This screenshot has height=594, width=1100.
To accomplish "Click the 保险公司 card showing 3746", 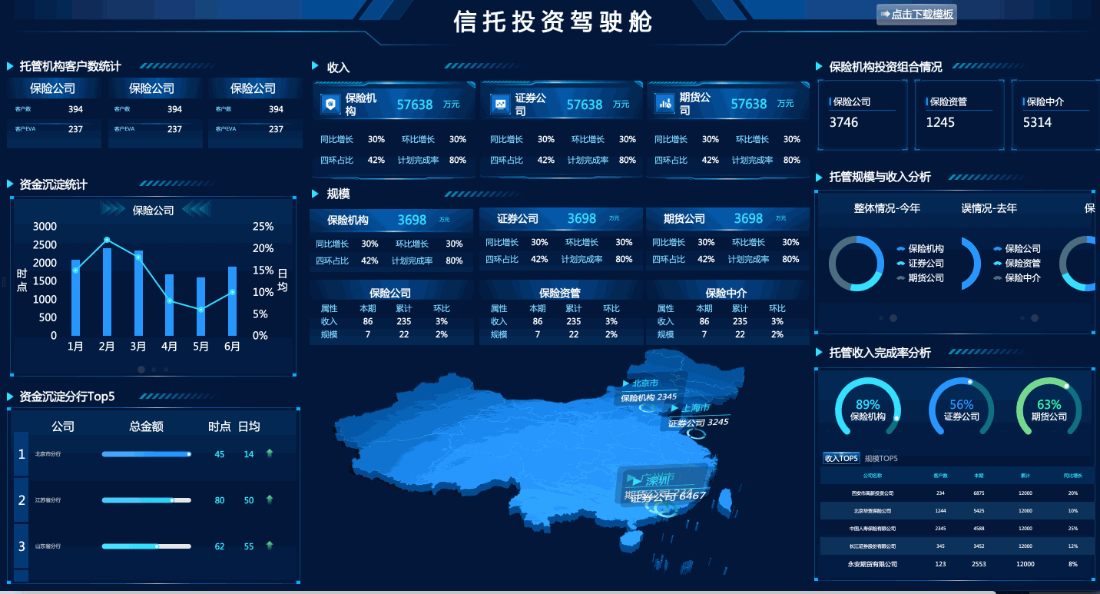I will click(x=863, y=114).
